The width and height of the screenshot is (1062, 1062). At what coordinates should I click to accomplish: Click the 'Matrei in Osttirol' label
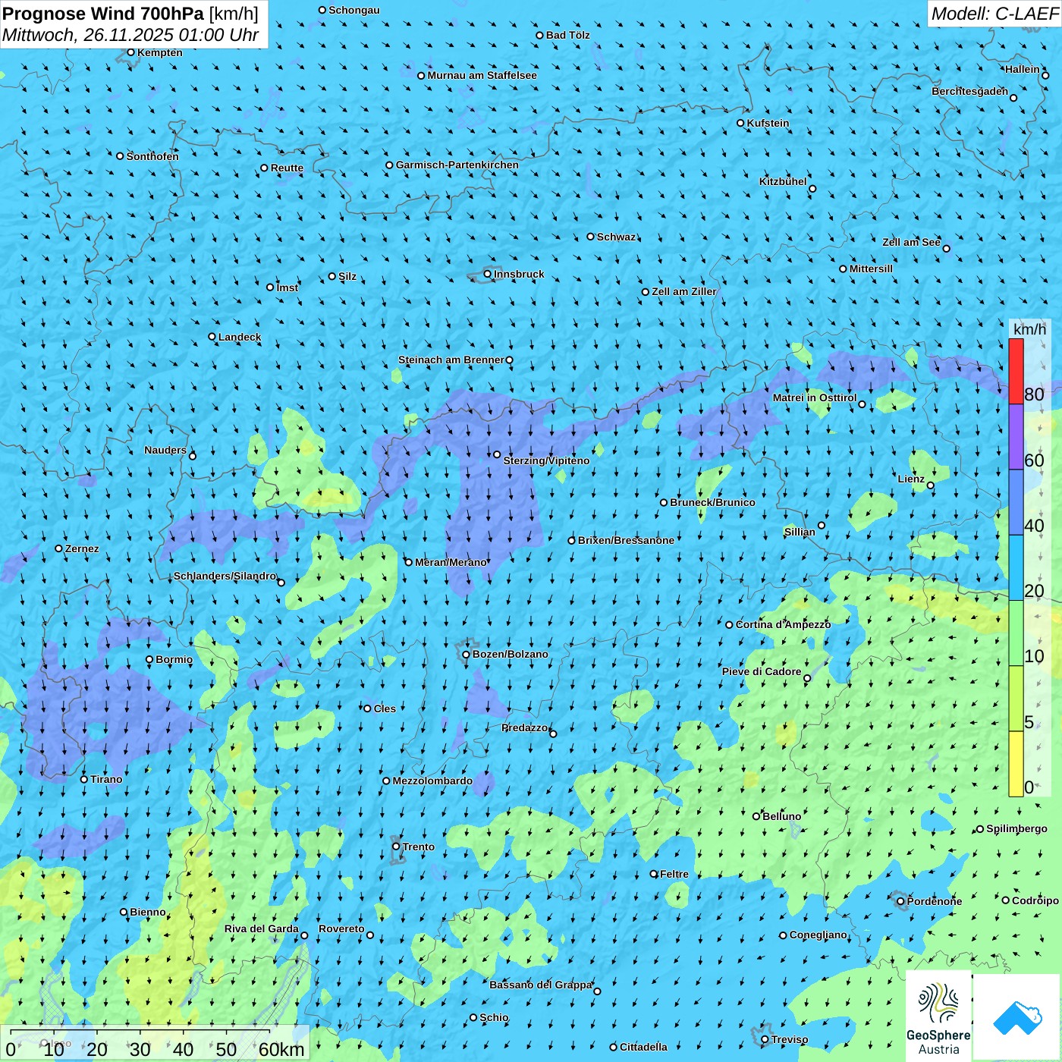pos(815,397)
